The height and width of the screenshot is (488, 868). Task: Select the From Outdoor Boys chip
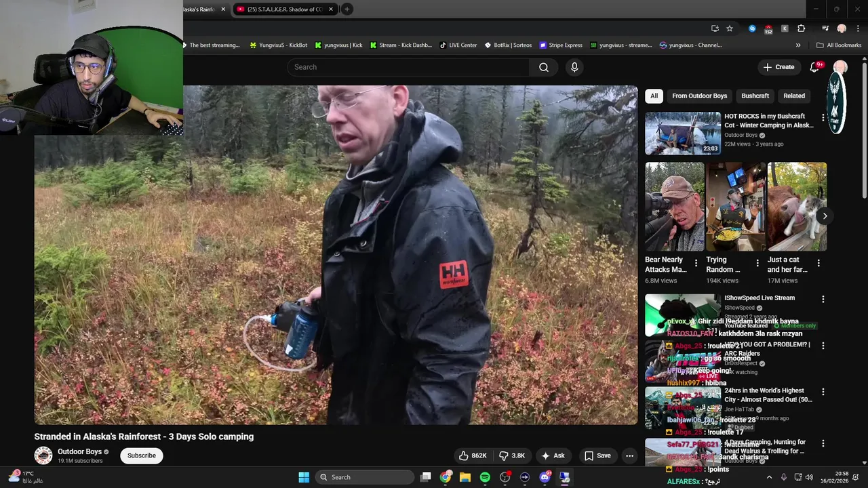pos(699,96)
